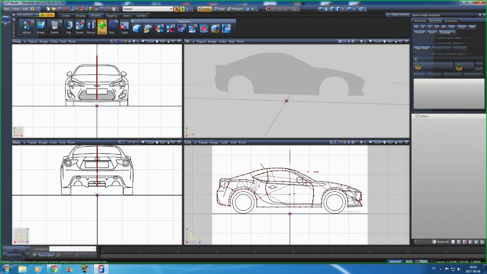This screenshot has width=487, height=274.
Task: Click the volume icon in system tray
Action: [x=459, y=269]
